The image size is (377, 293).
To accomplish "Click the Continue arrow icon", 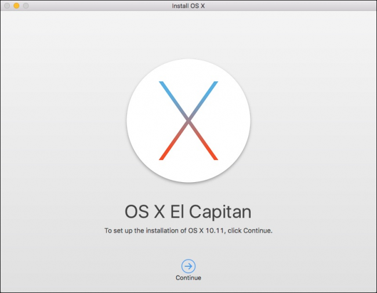I will 188,266.
